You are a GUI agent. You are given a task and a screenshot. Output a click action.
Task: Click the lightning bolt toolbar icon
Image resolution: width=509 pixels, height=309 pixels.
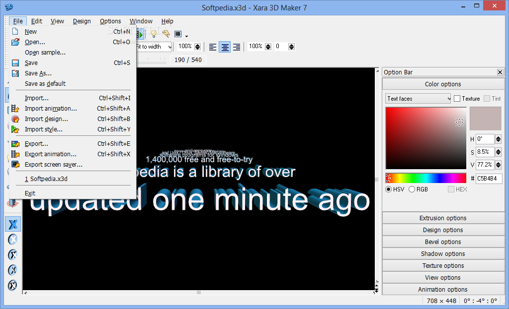point(166,34)
